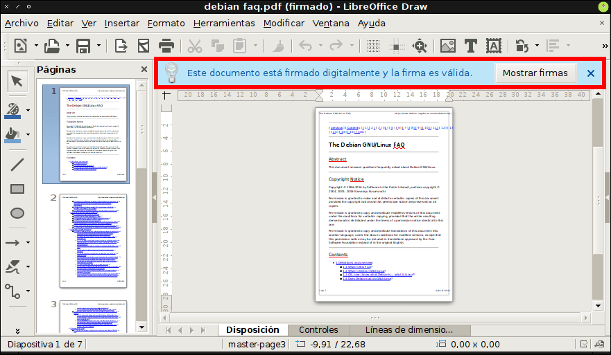Image resolution: width=611 pixels, height=355 pixels.
Task: Dismiss the signature infobar
Action: click(590, 73)
